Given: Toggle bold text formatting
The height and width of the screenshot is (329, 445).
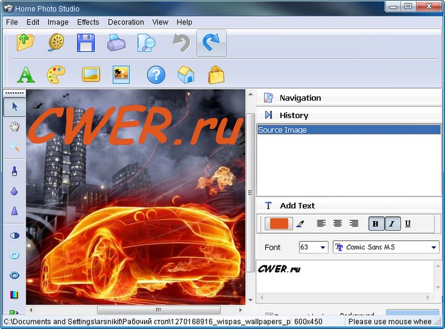Looking at the screenshot, I should click(x=376, y=224).
